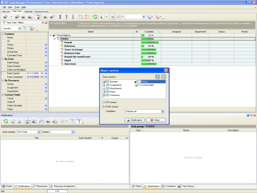The height and width of the screenshot is (193, 257).
Task: Select the RTF format radio button
Action: coord(103,102)
